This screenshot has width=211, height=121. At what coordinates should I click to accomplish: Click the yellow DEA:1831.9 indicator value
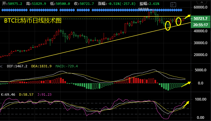(41, 66)
